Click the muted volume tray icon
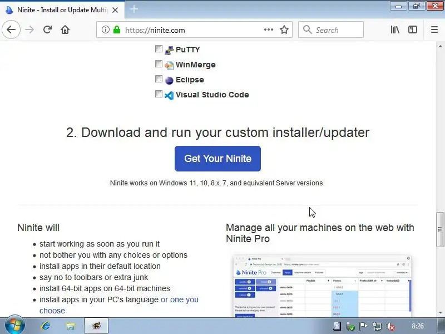This screenshot has height=334, width=445. click(390, 326)
